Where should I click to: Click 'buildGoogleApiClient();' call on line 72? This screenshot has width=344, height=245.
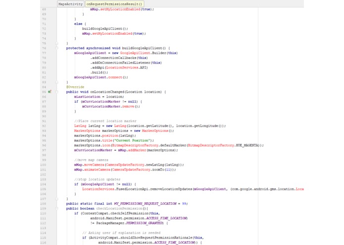point(105,29)
